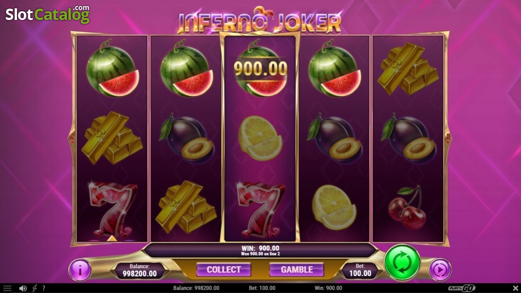Click the lemon in the middle reel
The width and height of the screenshot is (521, 293).
pos(260,138)
